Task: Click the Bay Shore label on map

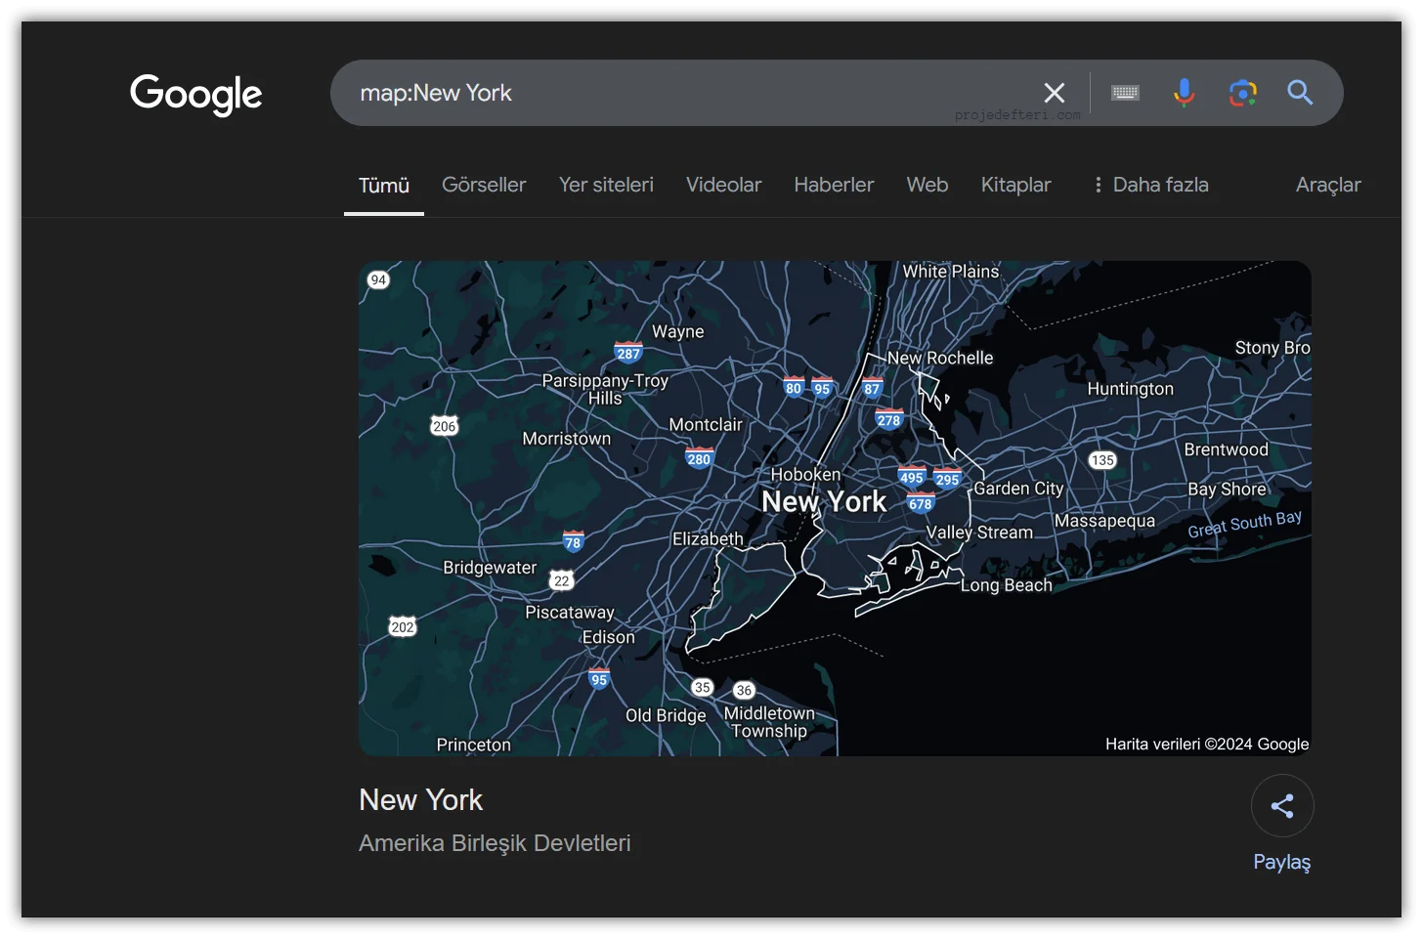Action: coord(1228,489)
